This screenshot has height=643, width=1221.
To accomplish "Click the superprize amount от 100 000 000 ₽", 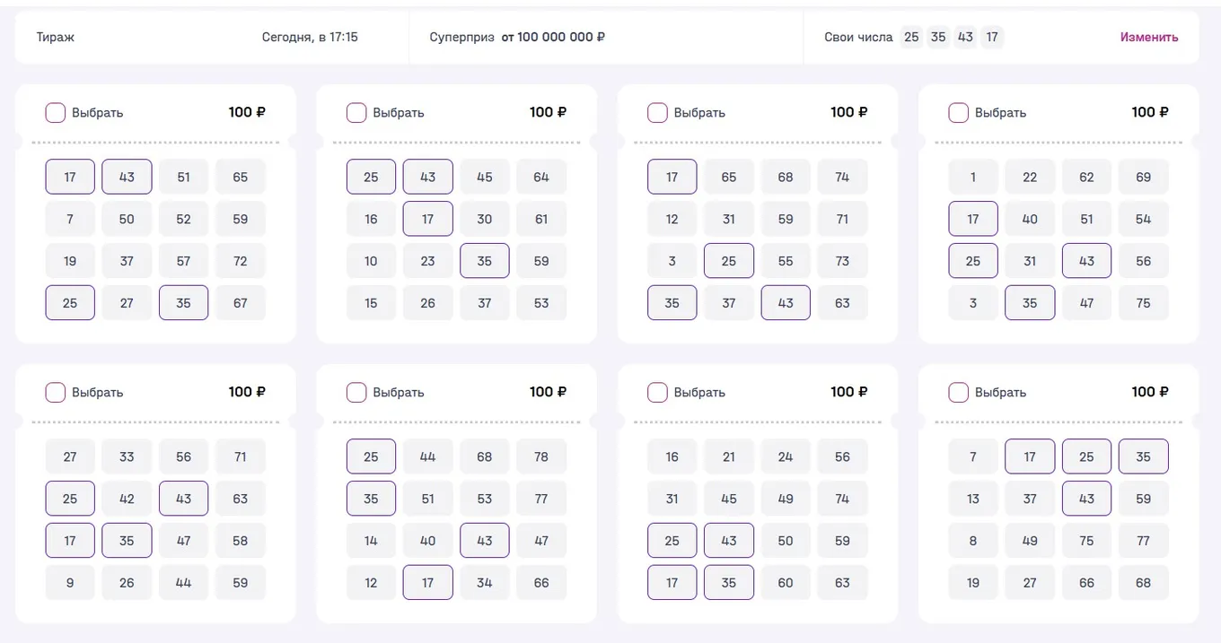I will [x=553, y=37].
